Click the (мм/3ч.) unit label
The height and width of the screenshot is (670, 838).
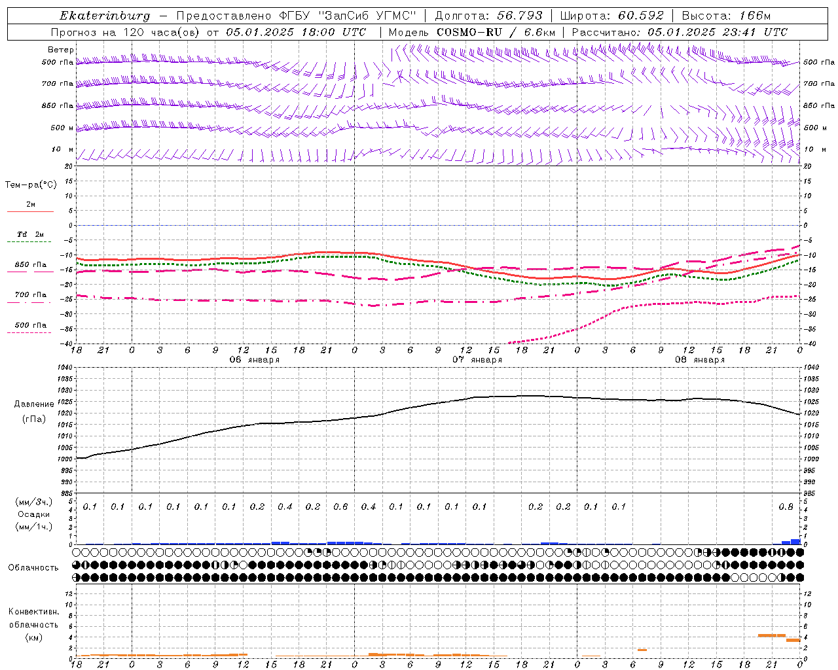point(34,502)
